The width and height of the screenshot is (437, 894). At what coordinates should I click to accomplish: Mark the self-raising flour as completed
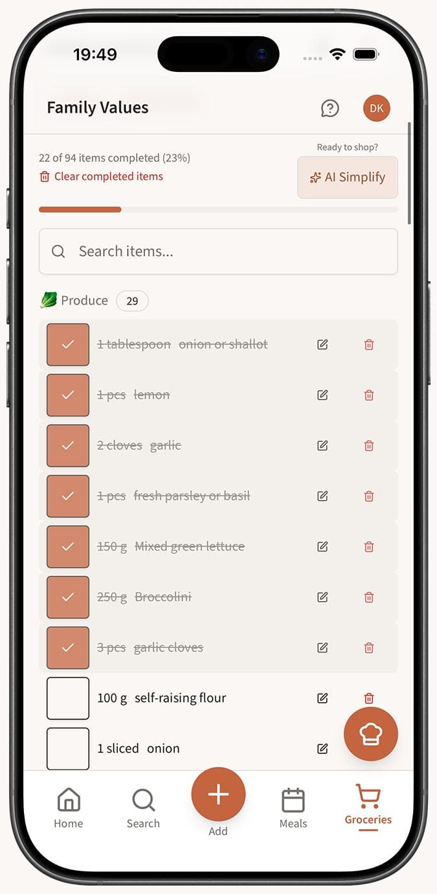(x=67, y=698)
